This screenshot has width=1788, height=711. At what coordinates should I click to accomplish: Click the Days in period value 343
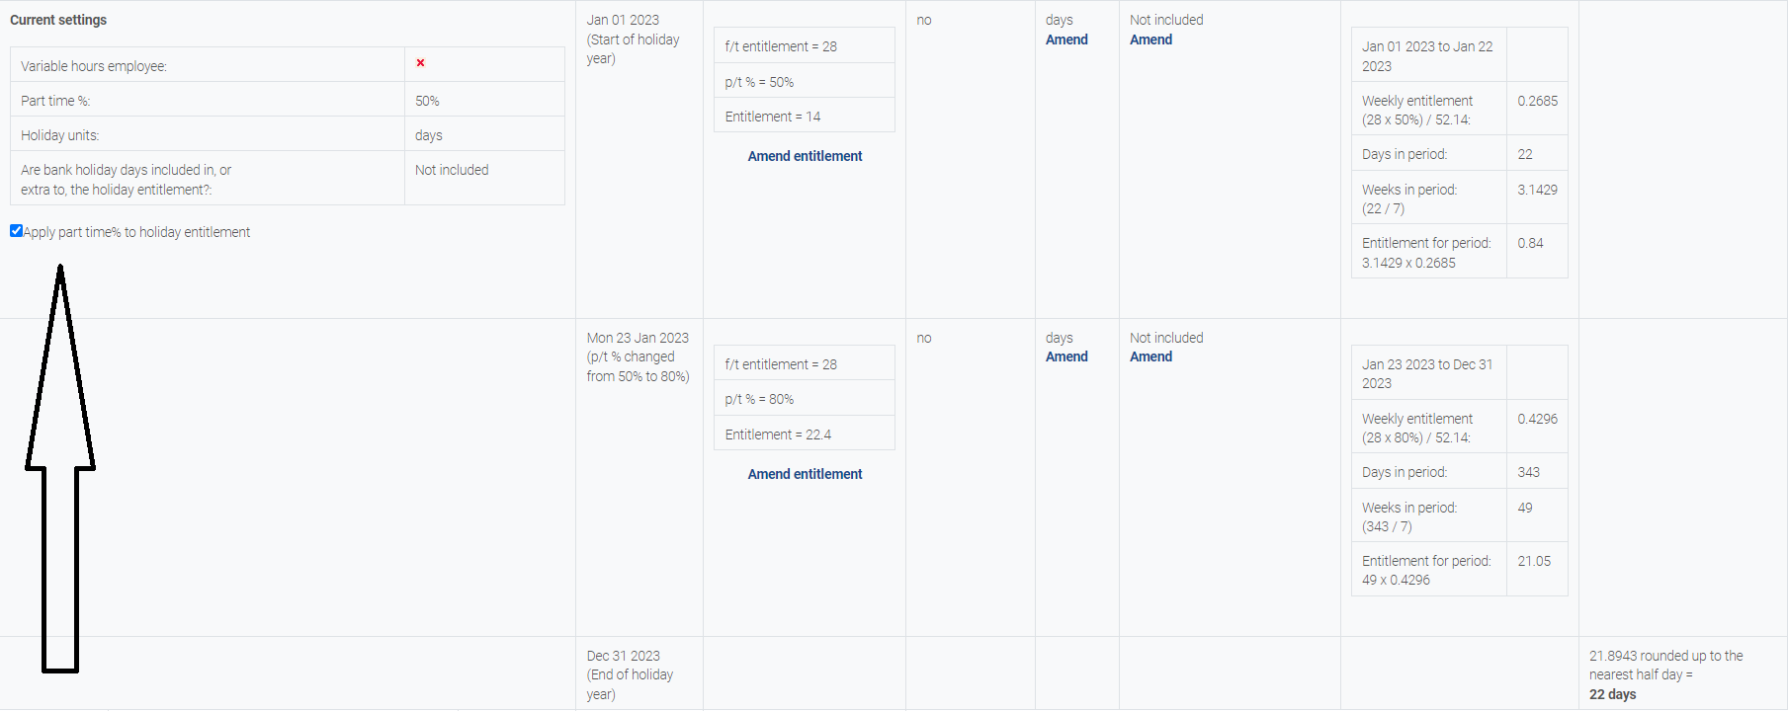pyautogui.click(x=1528, y=472)
